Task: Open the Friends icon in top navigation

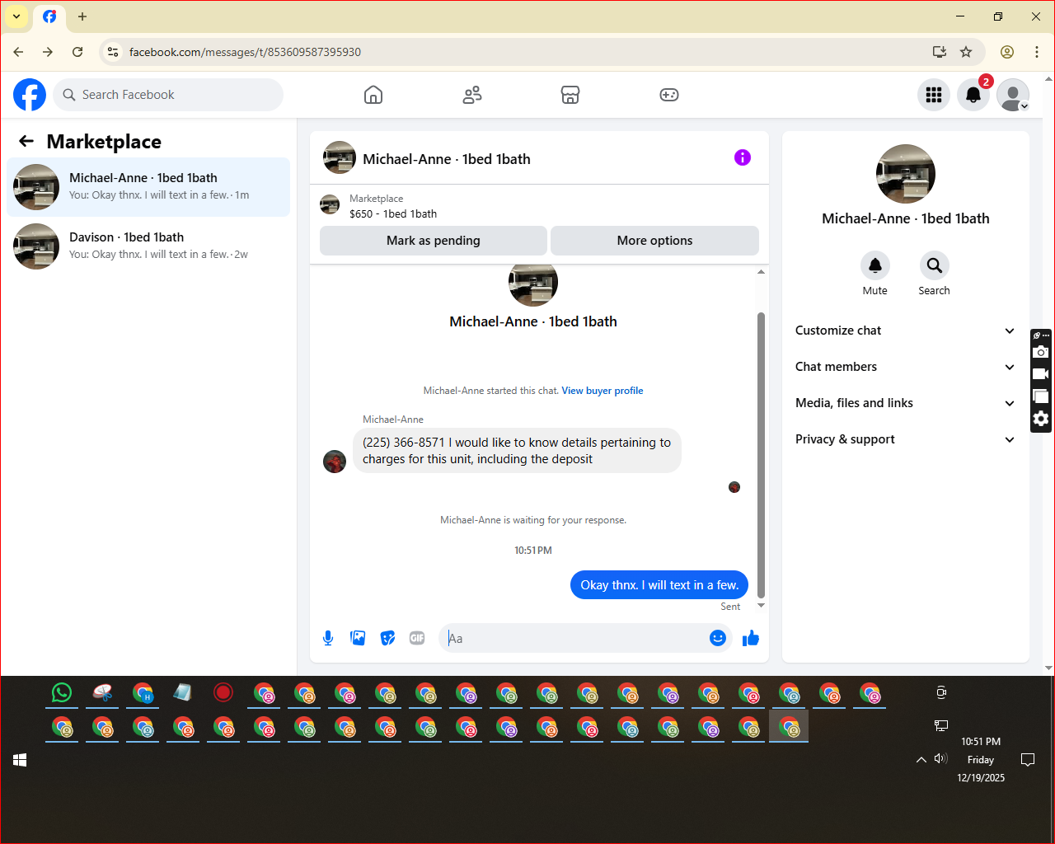Action: tap(472, 95)
